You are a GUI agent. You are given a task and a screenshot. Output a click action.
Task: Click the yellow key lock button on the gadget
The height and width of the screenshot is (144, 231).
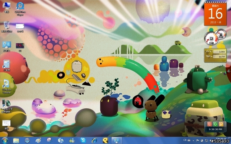(x=221, y=124)
